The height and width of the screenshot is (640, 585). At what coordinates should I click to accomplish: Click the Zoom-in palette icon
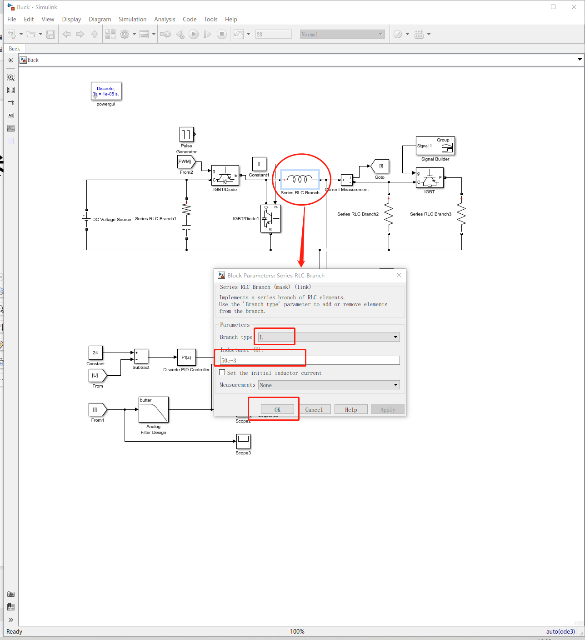[11, 77]
